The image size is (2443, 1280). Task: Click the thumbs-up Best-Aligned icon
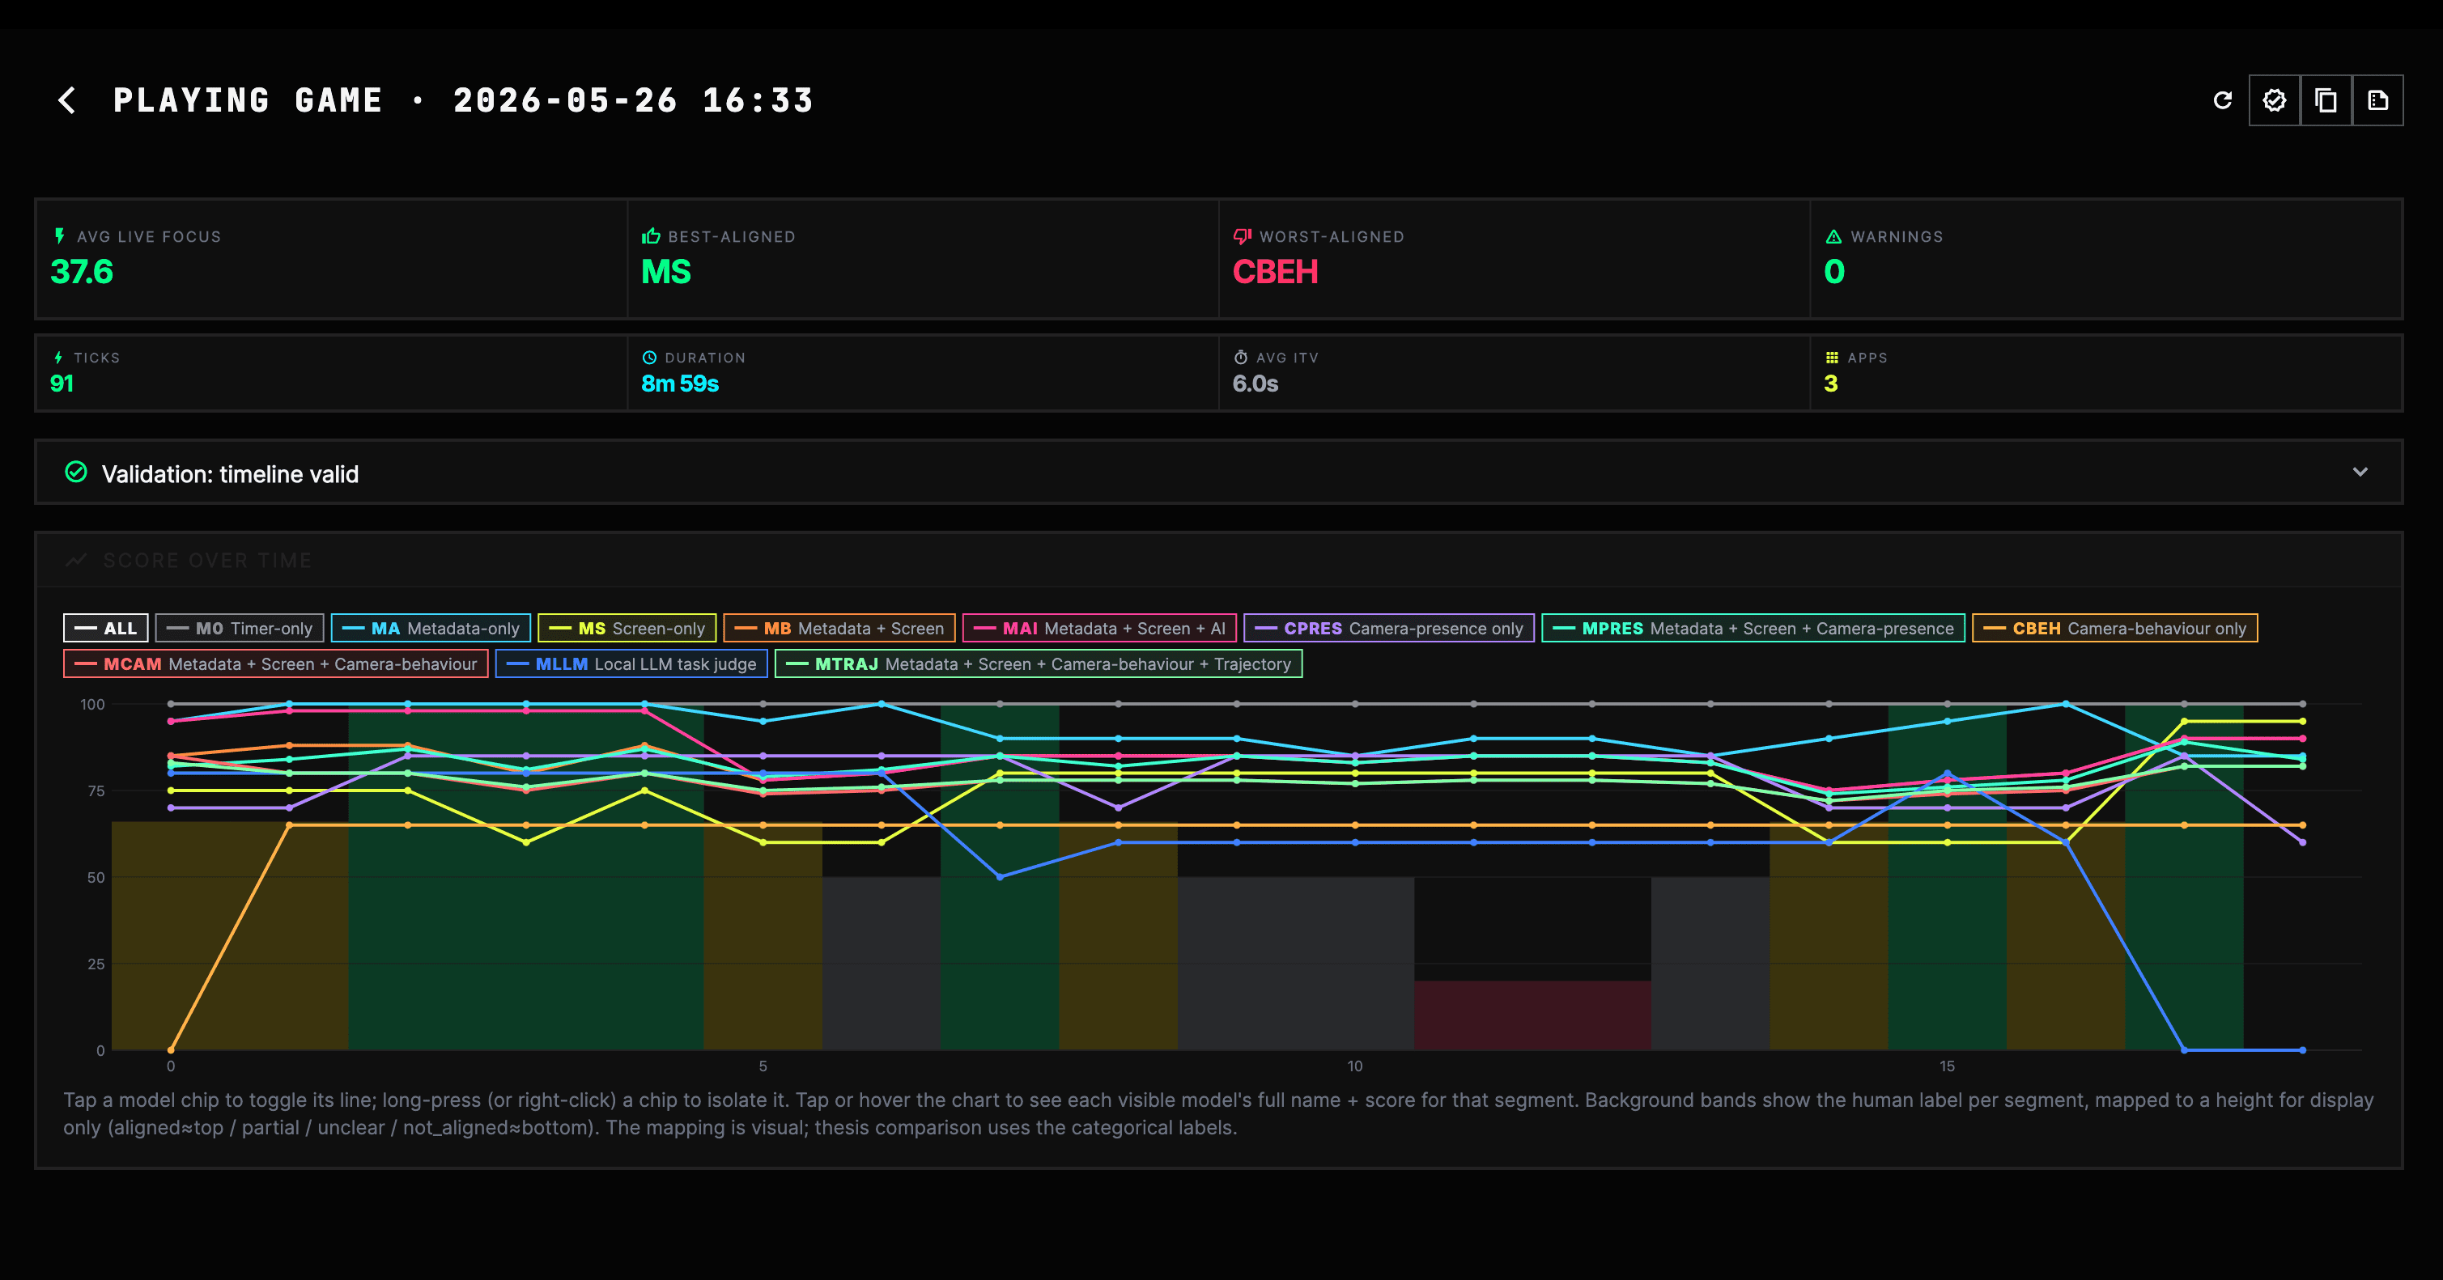point(651,236)
